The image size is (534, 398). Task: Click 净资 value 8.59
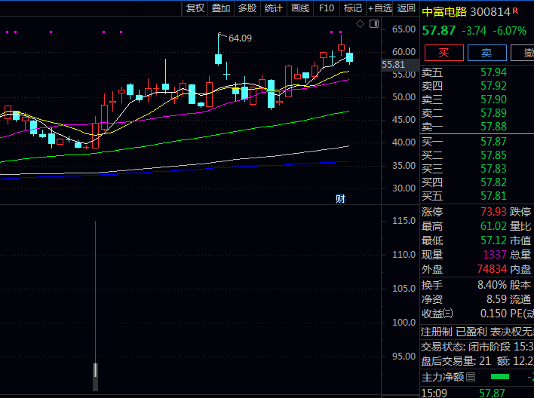click(496, 299)
